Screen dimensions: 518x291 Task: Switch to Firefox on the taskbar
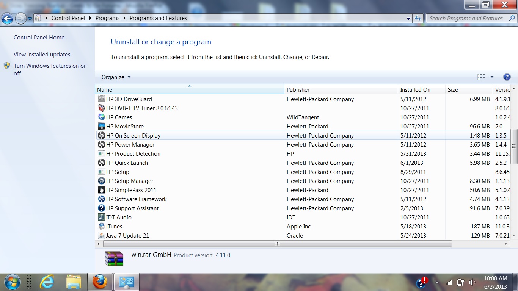click(100, 282)
